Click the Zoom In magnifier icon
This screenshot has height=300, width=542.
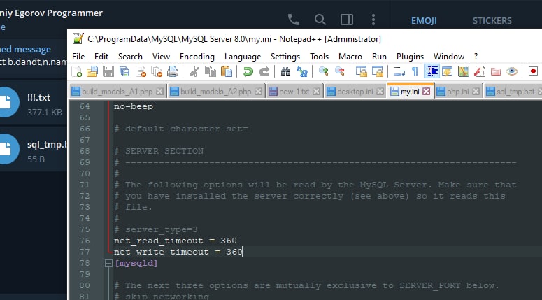(x=323, y=71)
